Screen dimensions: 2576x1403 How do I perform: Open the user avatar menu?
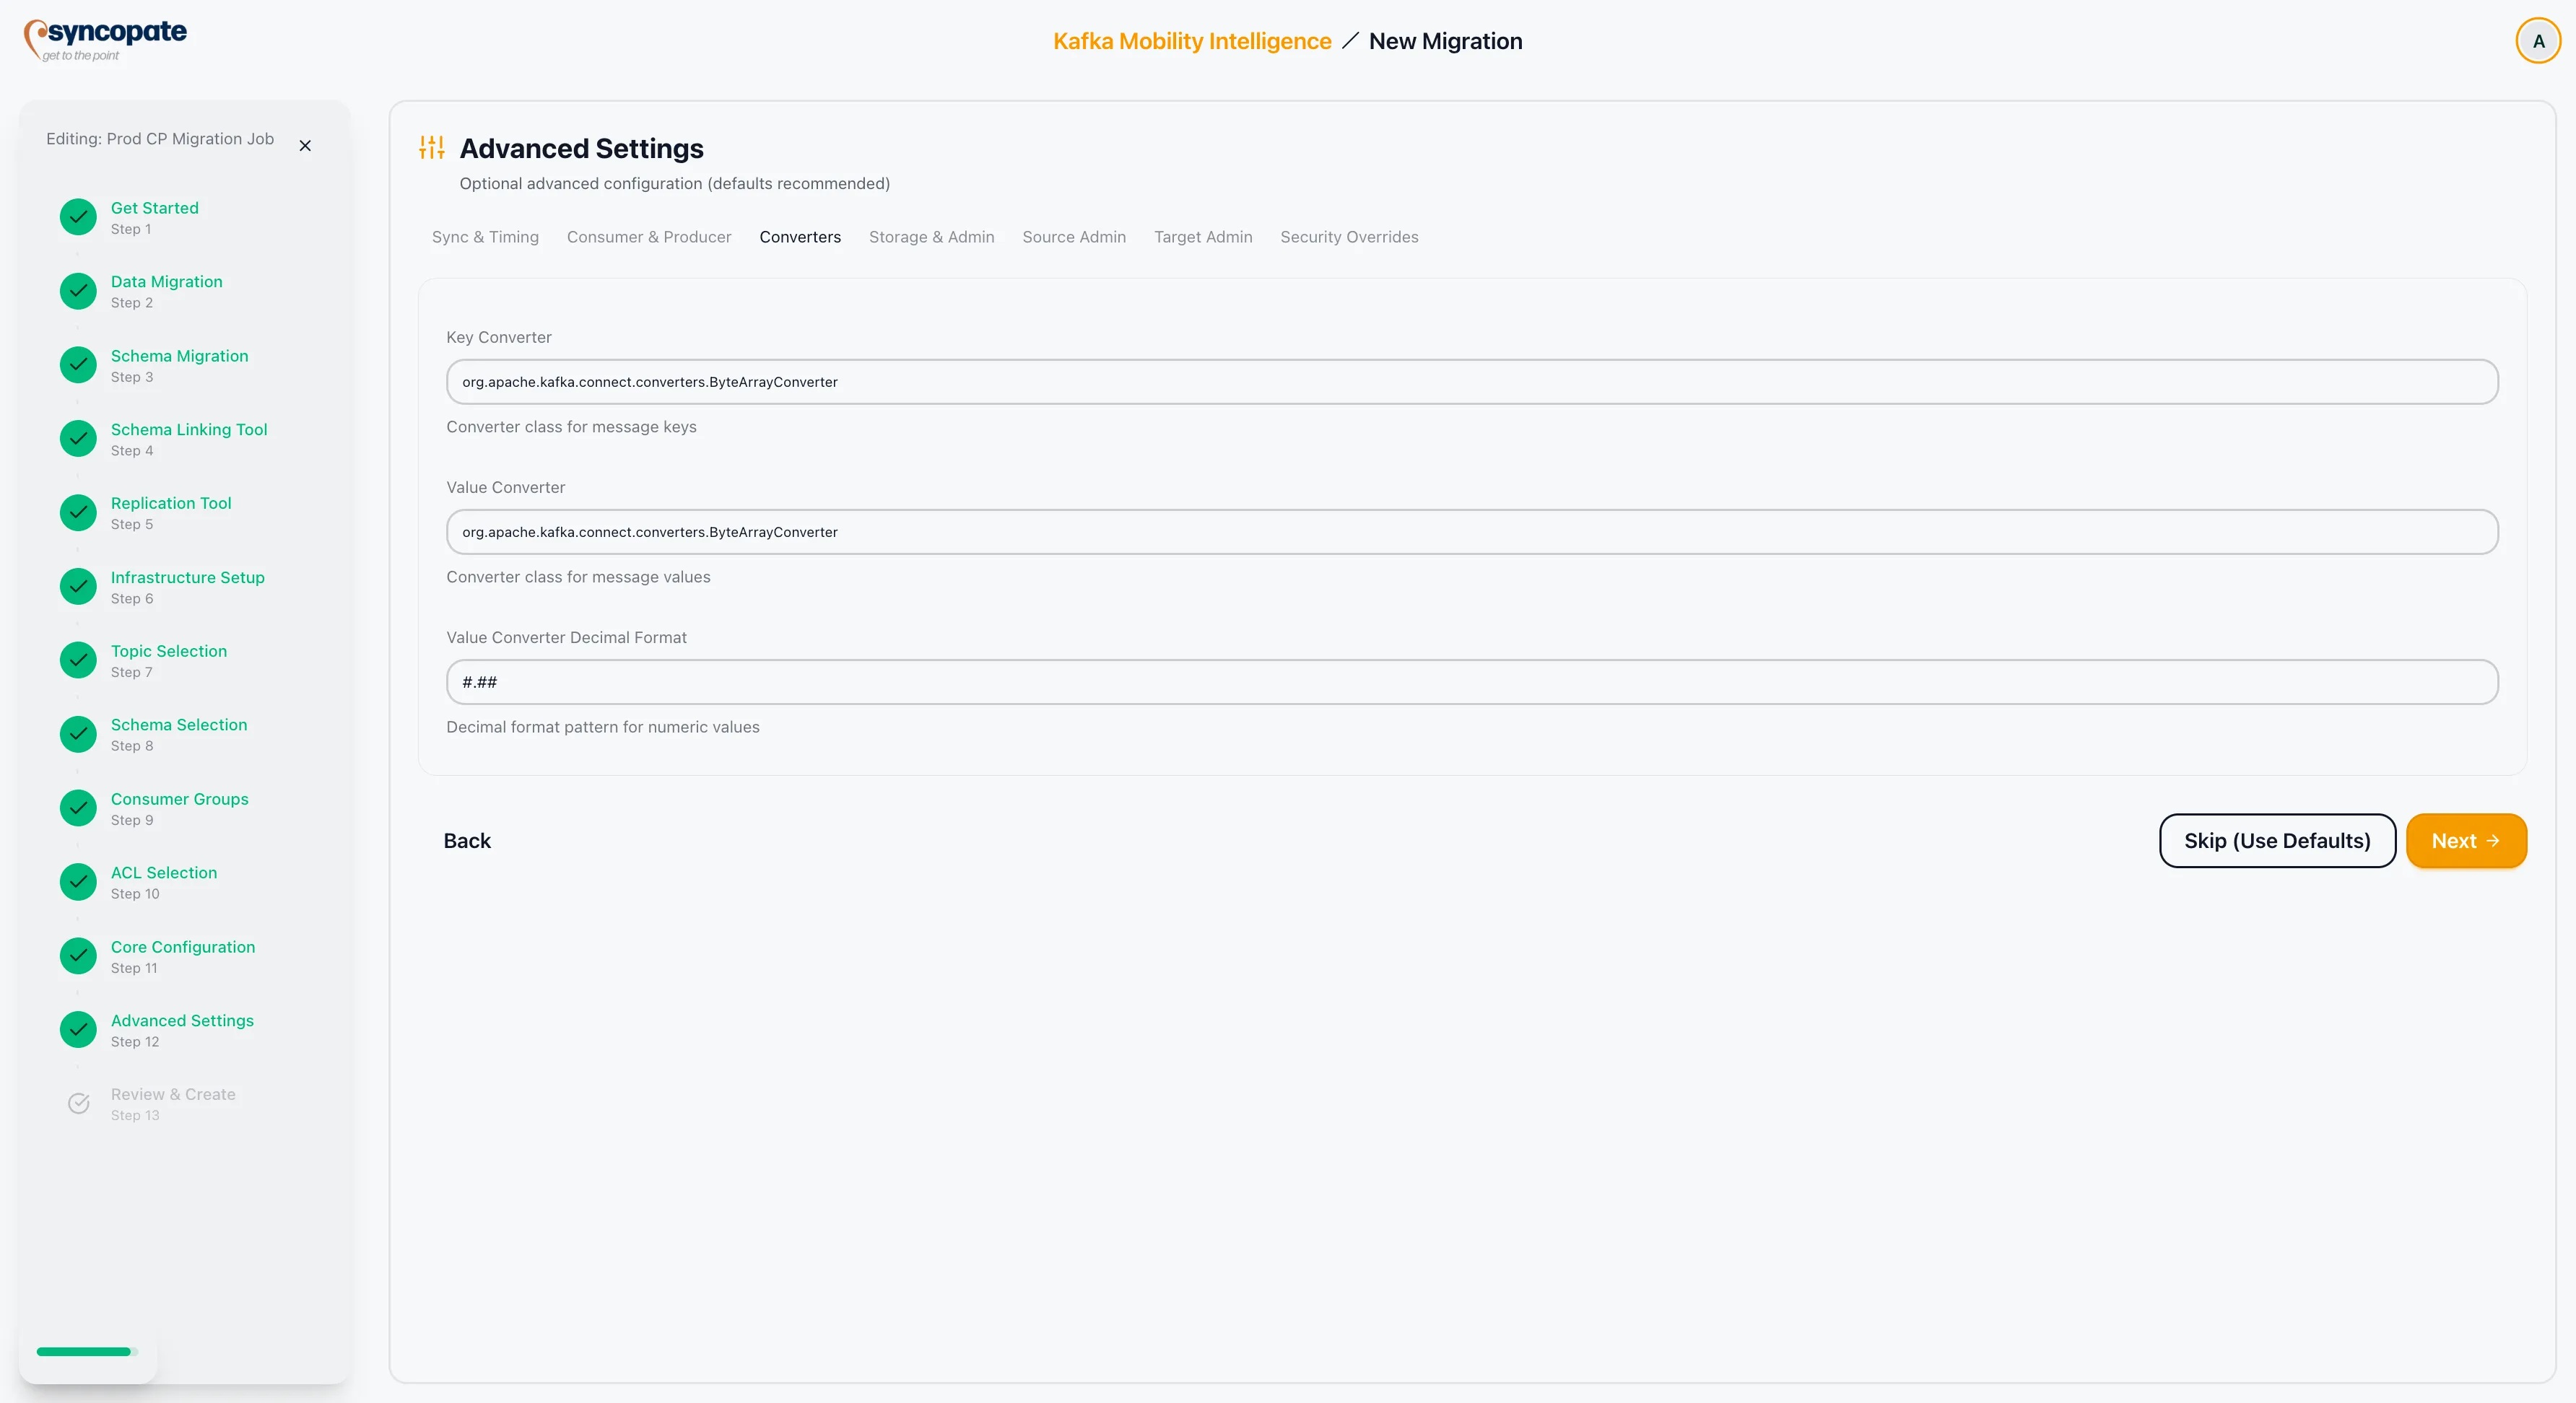coord(2538,40)
